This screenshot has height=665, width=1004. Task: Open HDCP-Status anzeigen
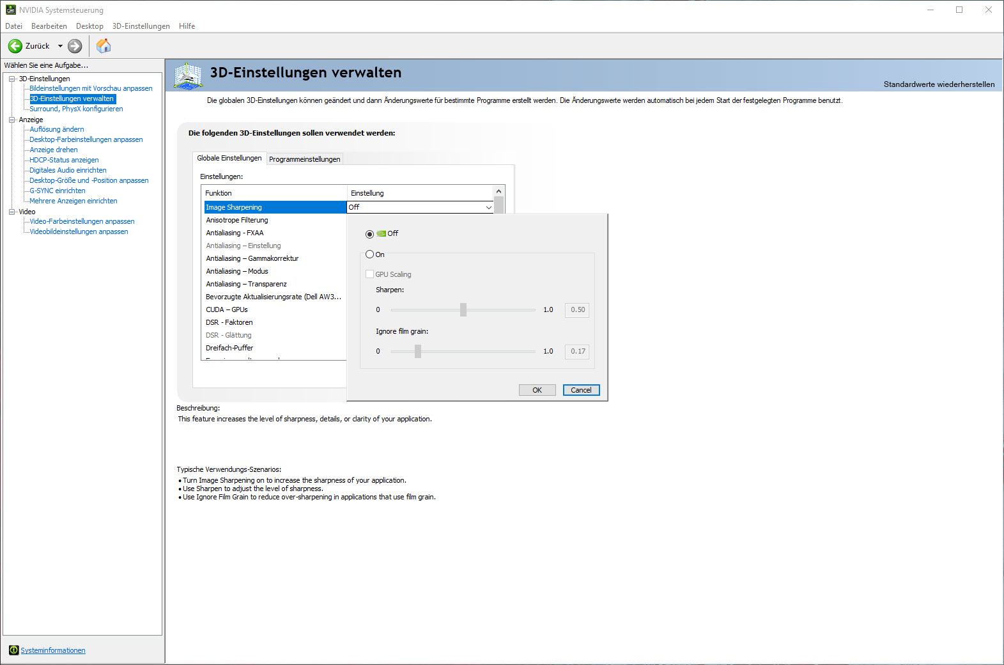(64, 160)
